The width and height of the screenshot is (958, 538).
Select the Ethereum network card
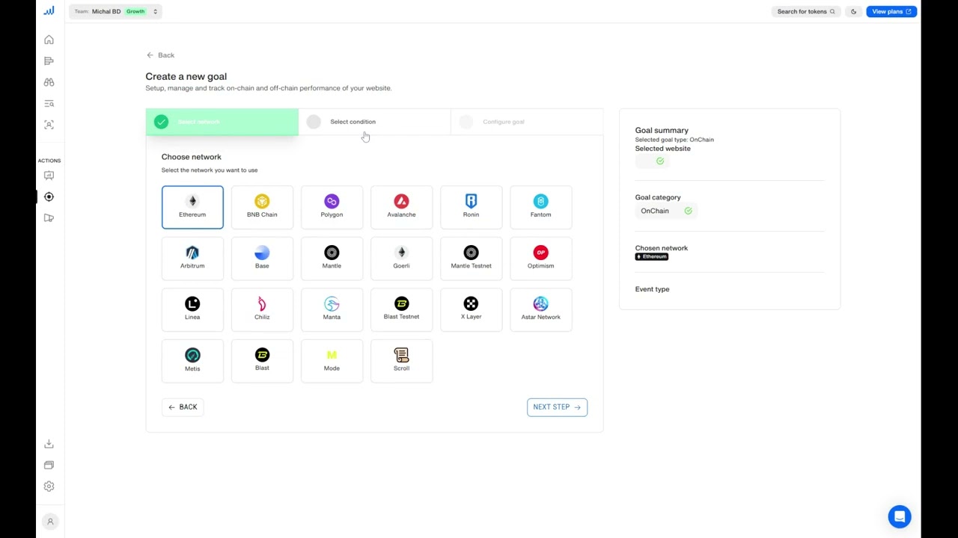[x=192, y=207]
